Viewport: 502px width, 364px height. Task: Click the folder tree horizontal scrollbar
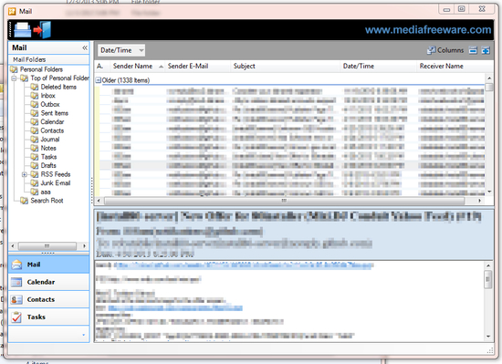click(47, 246)
